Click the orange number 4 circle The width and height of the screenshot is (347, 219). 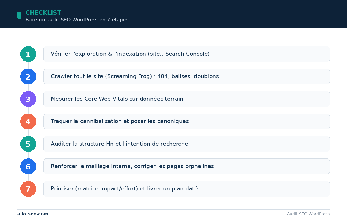(x=28, y=121)
